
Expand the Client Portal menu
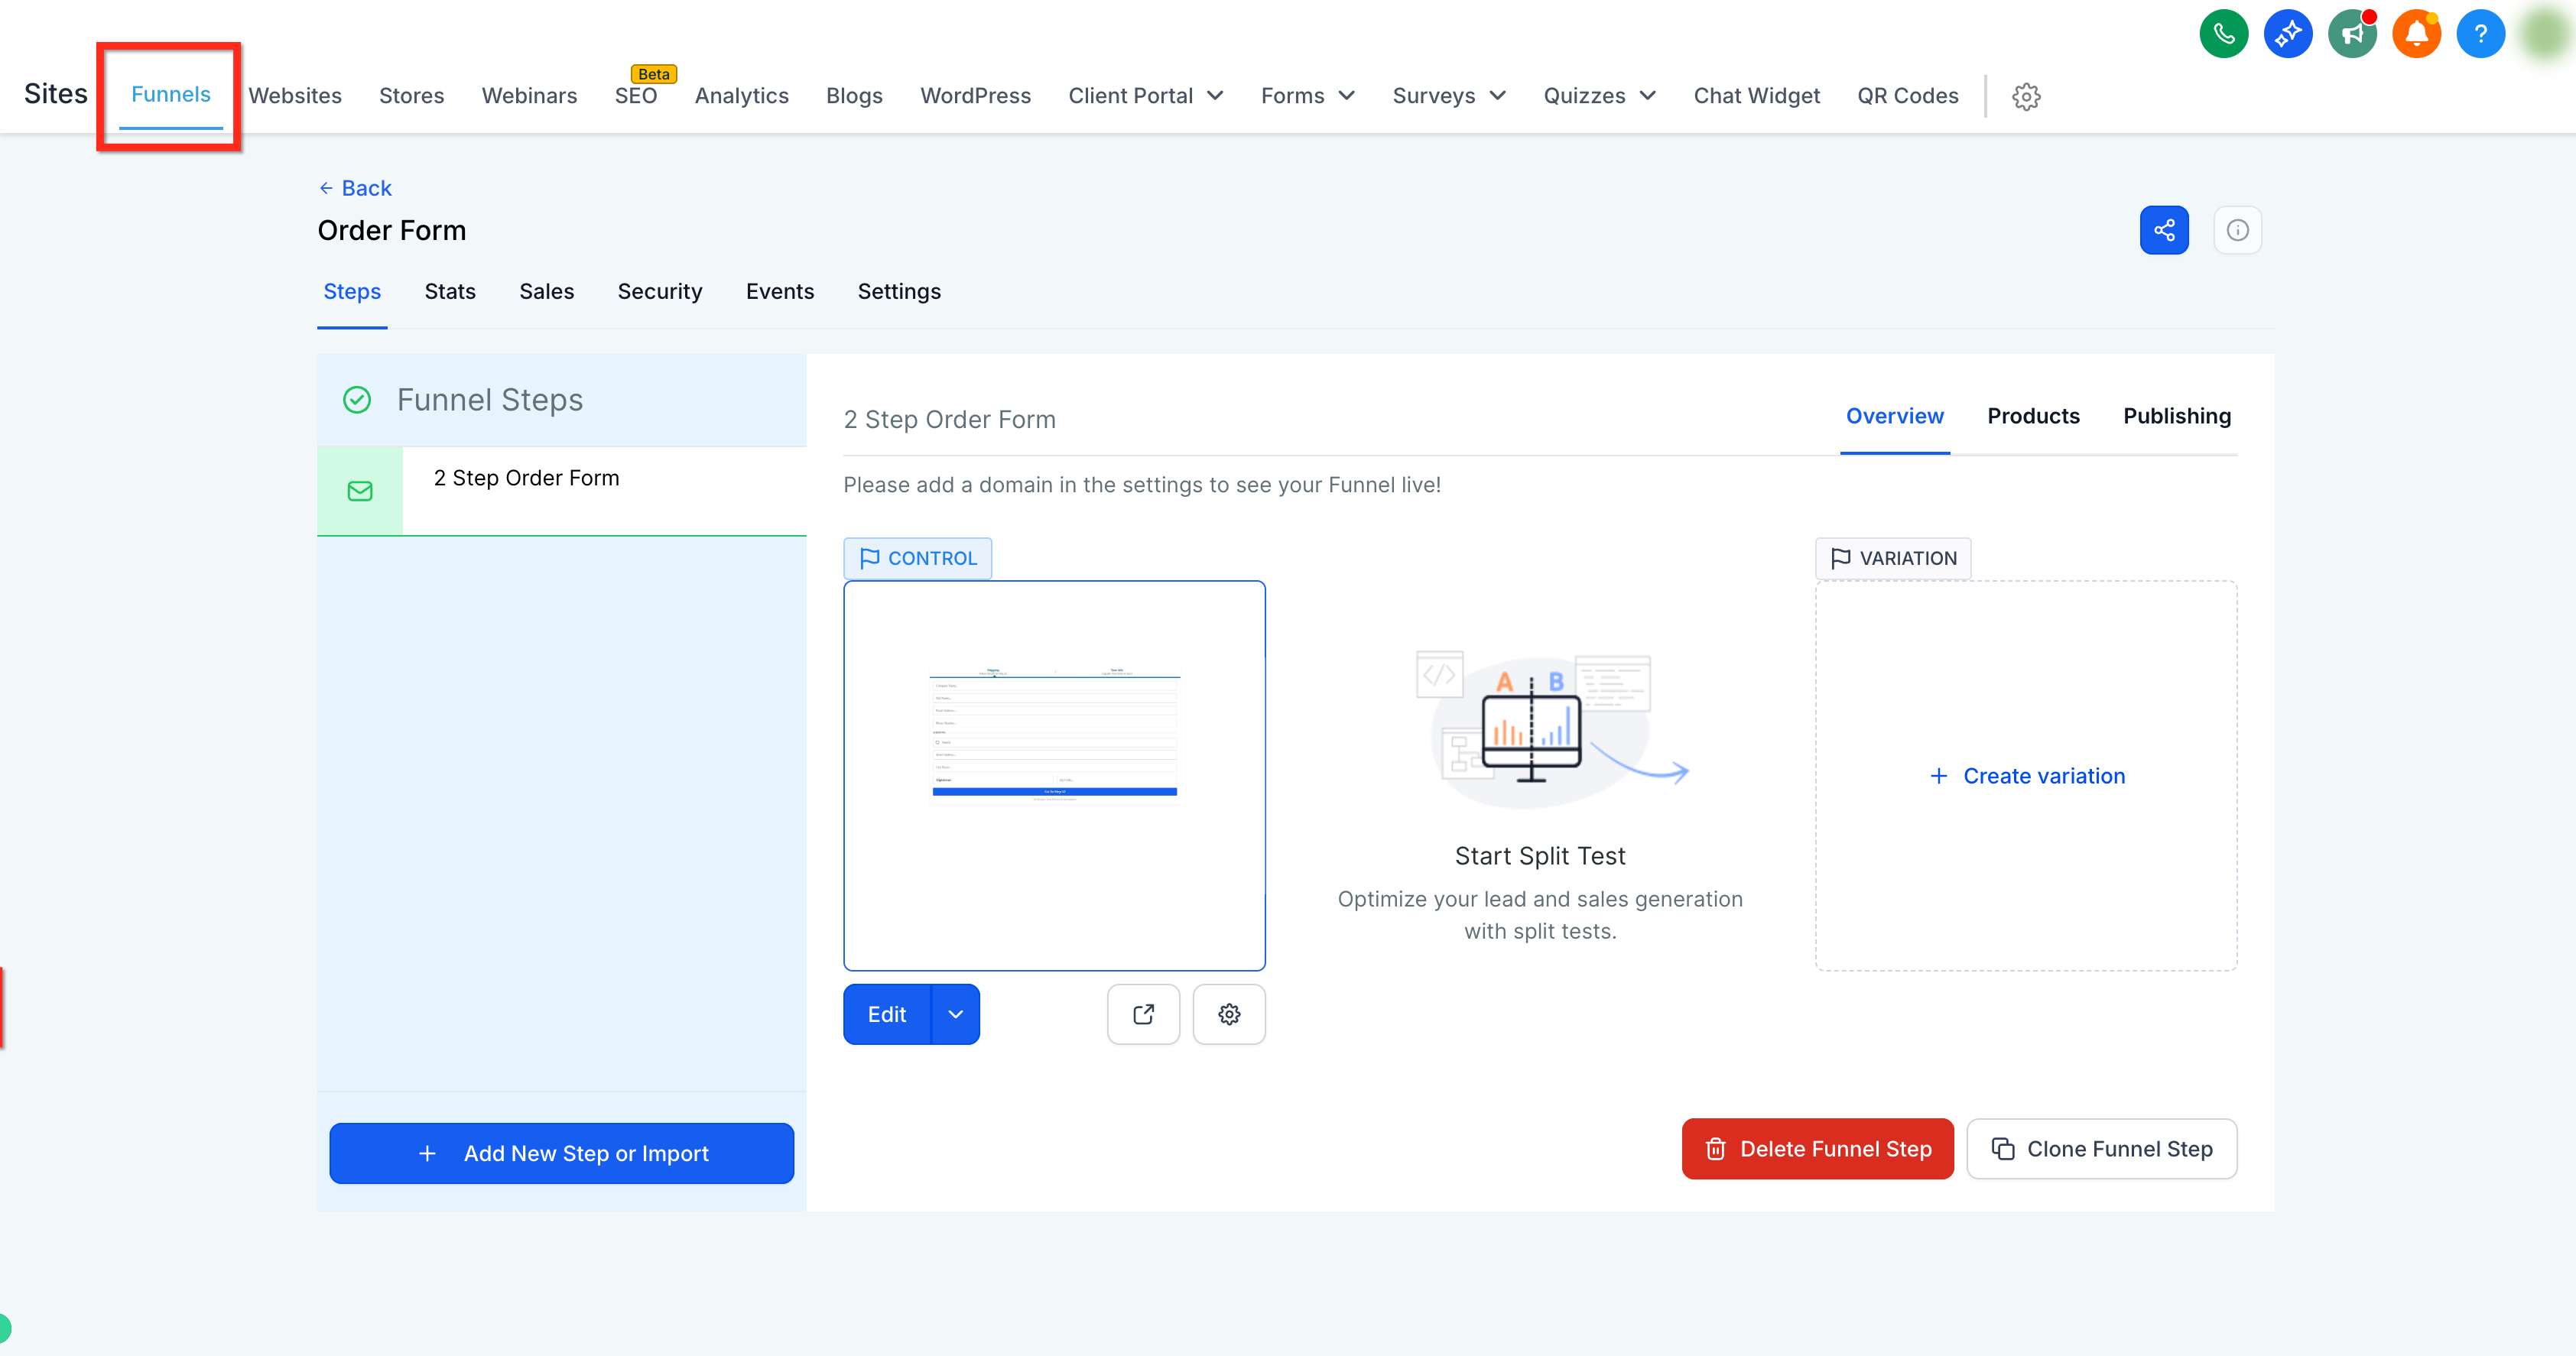pos(1146,96)
